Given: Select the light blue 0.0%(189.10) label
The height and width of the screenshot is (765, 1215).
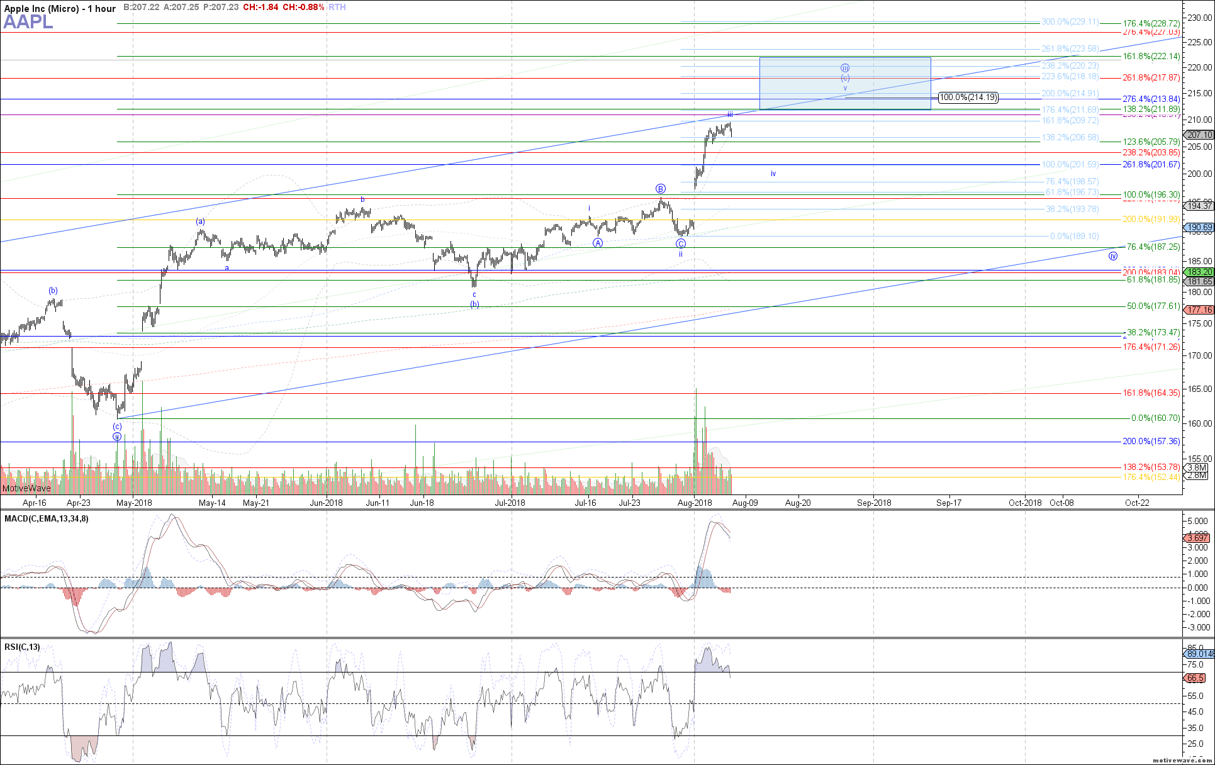Looking at the screenshot, I should (1075, 237).
